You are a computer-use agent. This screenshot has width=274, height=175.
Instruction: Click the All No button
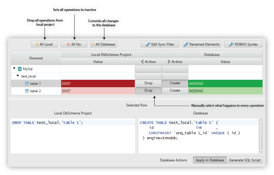tap(74, 44)
